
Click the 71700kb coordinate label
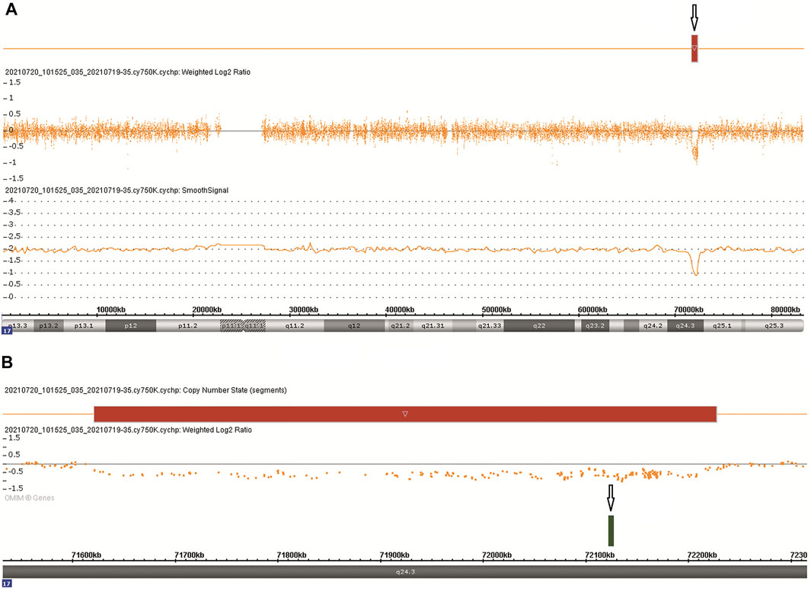(190, 555)
